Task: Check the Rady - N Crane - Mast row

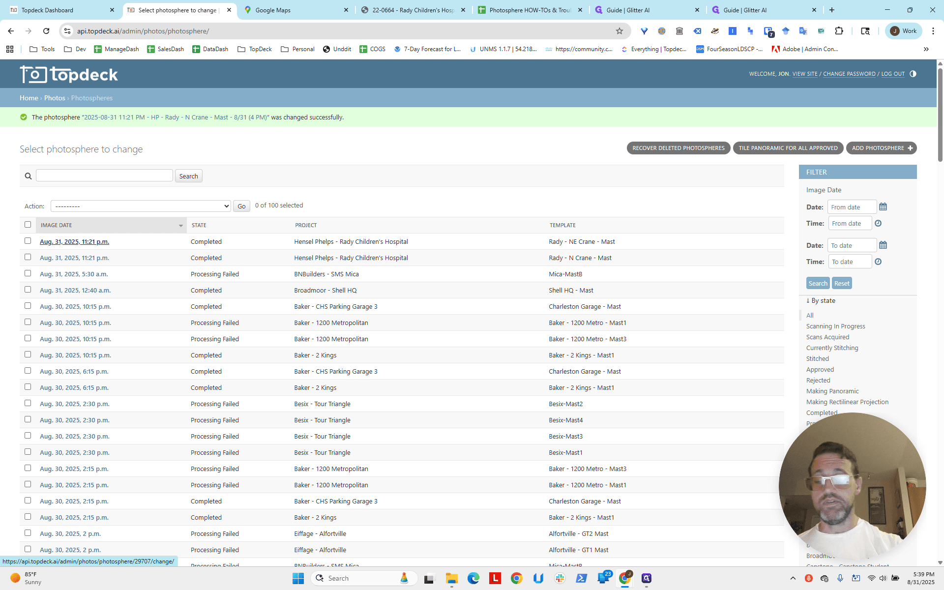Action: (x=28, y=257)
